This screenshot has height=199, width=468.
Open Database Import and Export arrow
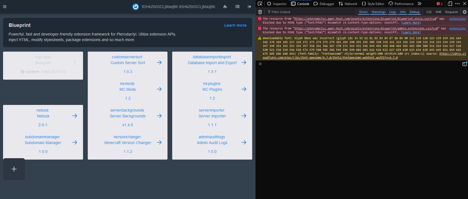(244, 62)
